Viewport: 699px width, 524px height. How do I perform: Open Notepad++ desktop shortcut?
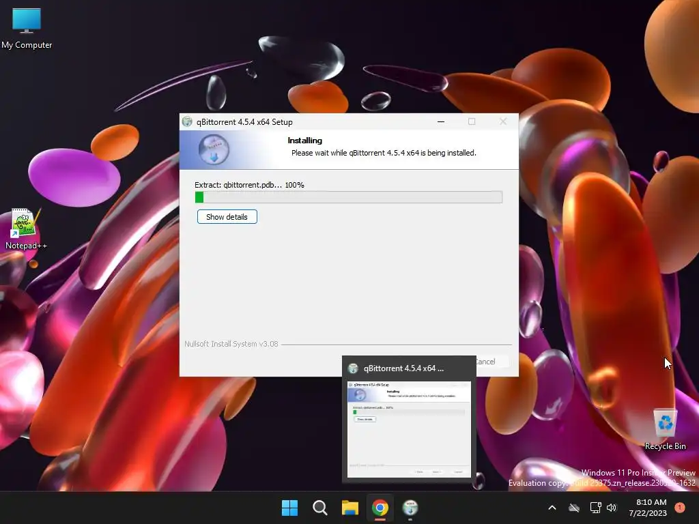point(26,229)
